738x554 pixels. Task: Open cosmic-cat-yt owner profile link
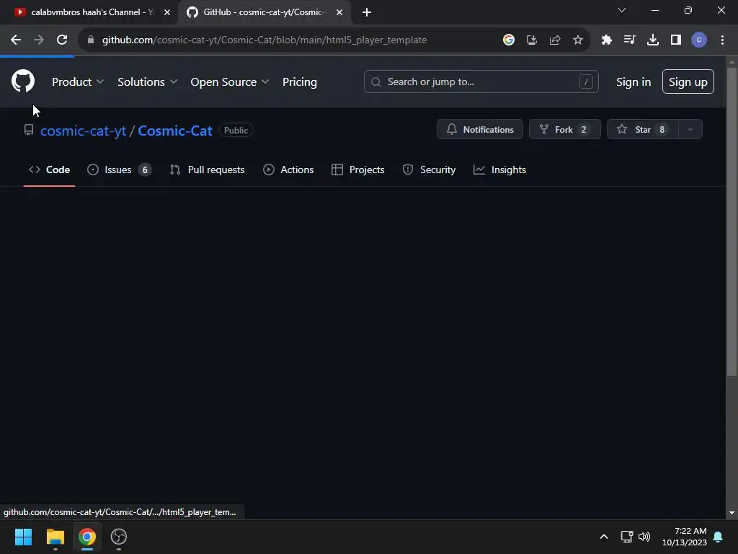click(84, 131)
